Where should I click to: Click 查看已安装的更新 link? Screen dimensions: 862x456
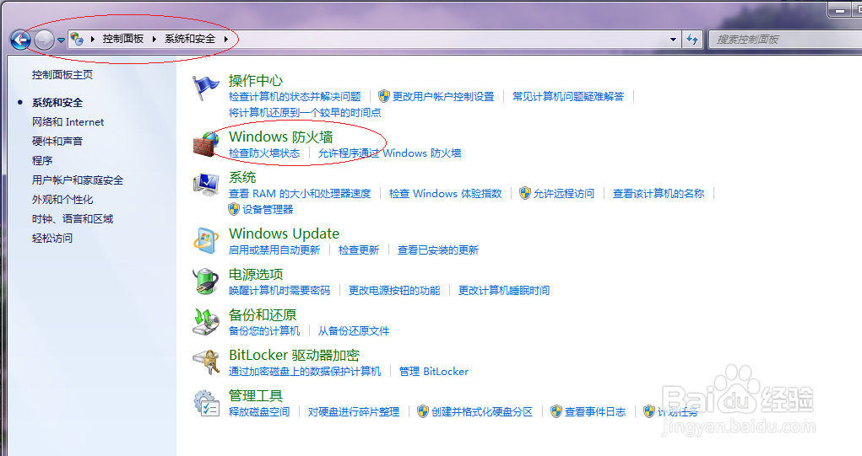pos(438,250)
